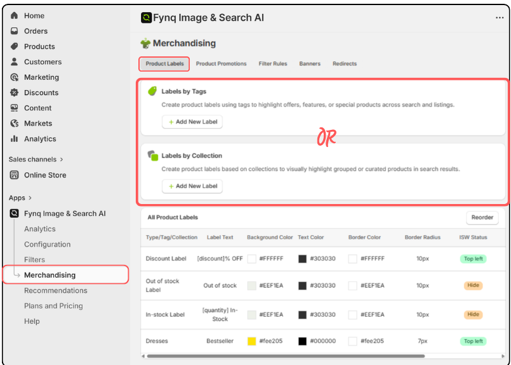Click the Fynq app icon in sidebar
Viewport: 511px width, 365px height.
tap(14, 214)
